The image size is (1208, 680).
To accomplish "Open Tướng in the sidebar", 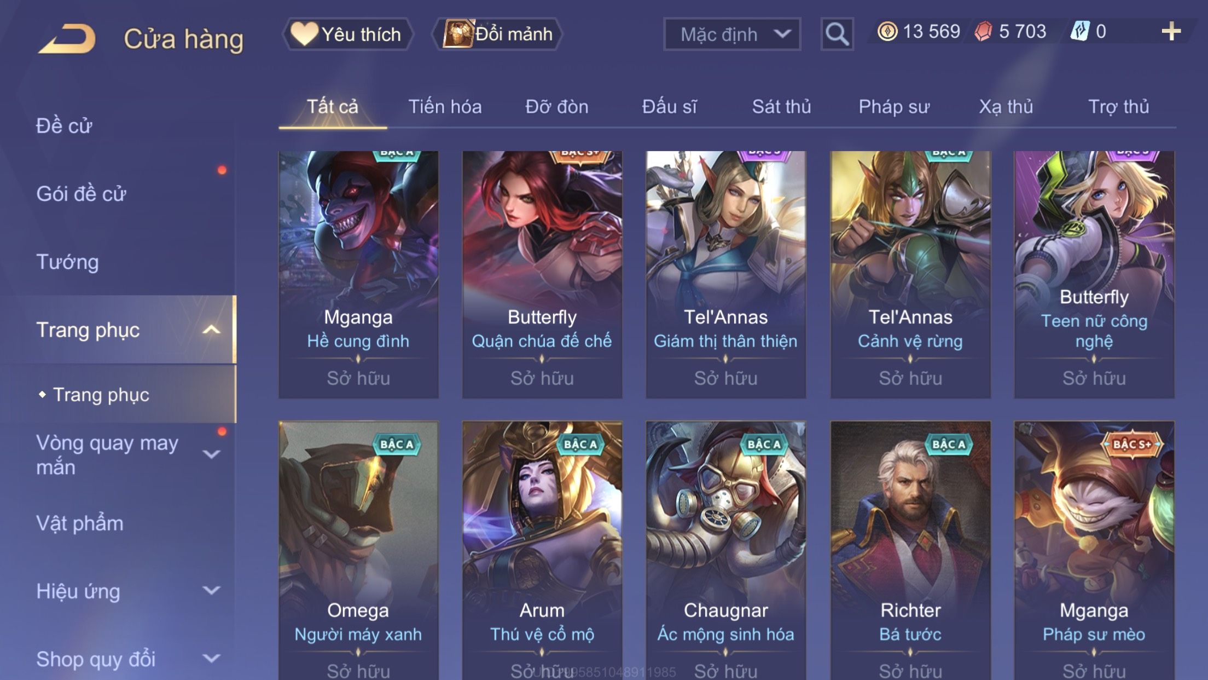I will click(x=67, y=262).
